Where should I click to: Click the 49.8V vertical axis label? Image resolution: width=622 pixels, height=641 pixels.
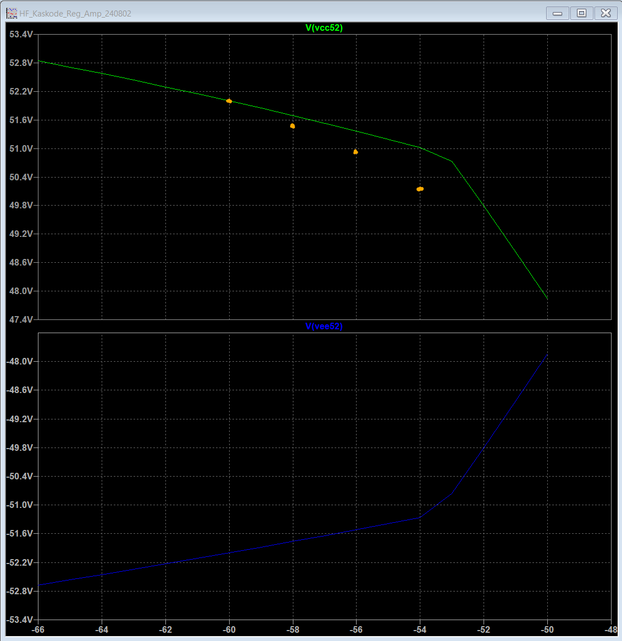pos(21,205)
